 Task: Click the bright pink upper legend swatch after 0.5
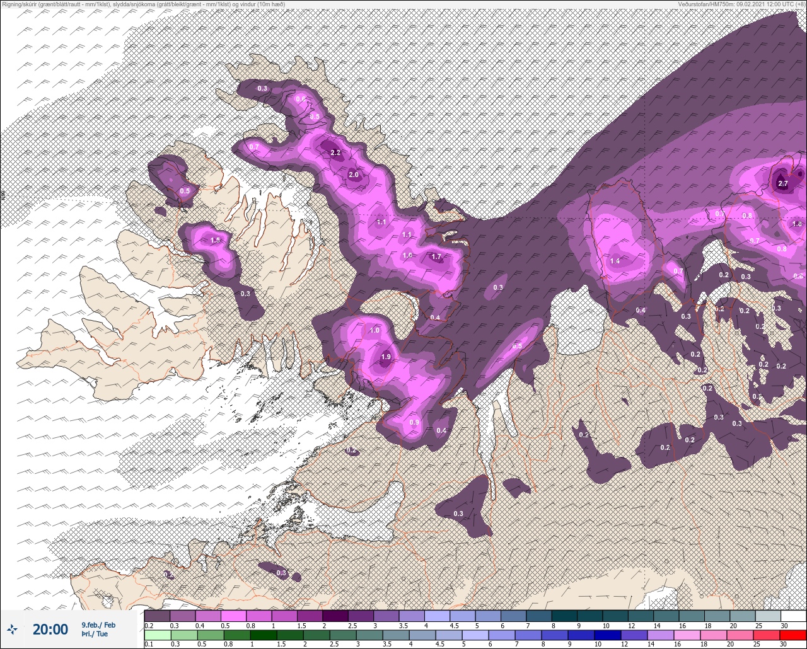click(233, 616)
